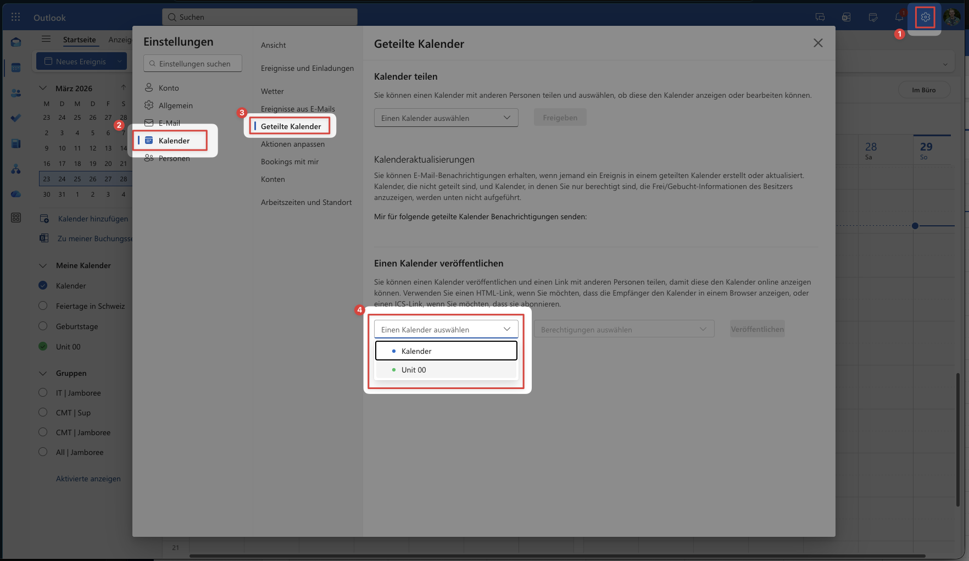Enable the Feiertage in Schweiz calendar
The height and width of the screenshot is (561, 969).
[x=43, y=306]
